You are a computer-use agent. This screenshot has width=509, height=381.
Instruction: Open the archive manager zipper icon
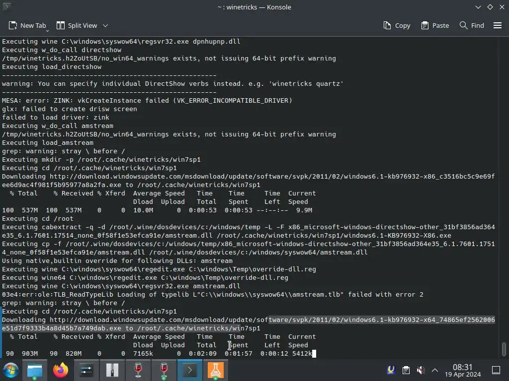112,370
